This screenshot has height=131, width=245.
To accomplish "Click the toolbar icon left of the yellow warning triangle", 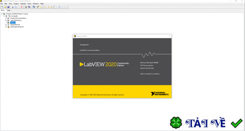I will [x=38, y=7].
